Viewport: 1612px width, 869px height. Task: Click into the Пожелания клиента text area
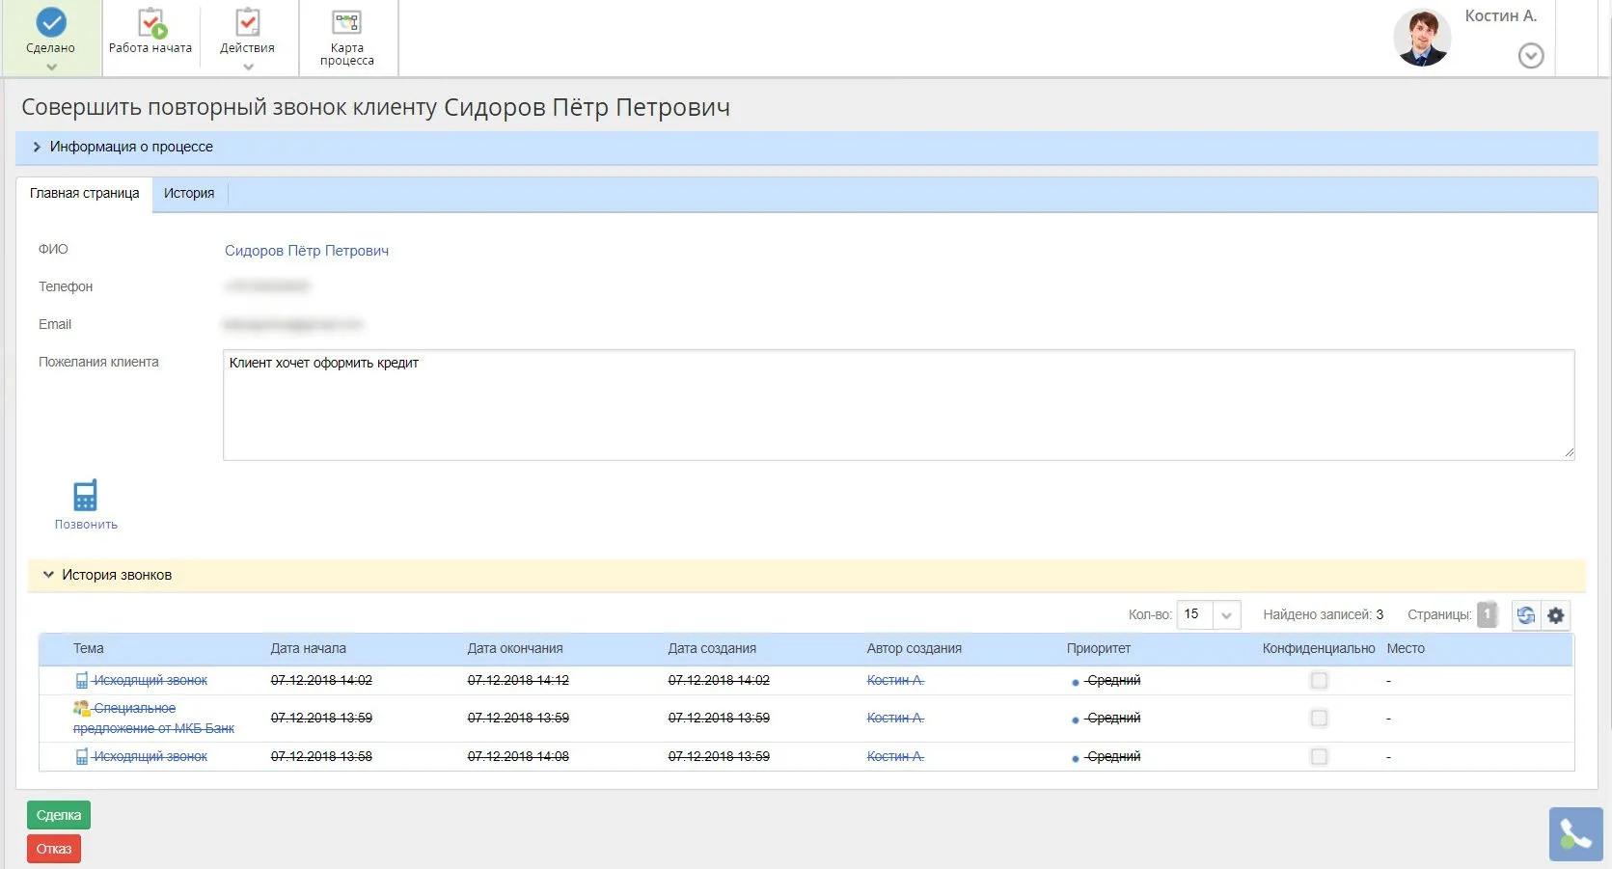[x=897, y=405]
